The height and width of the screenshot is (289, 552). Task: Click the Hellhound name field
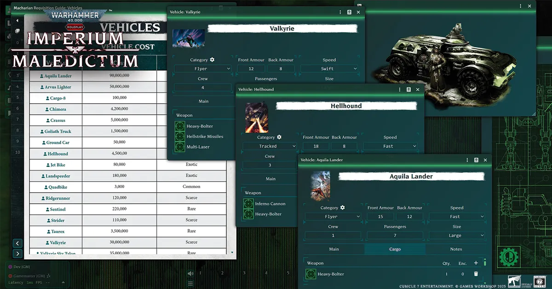[346, 106]
